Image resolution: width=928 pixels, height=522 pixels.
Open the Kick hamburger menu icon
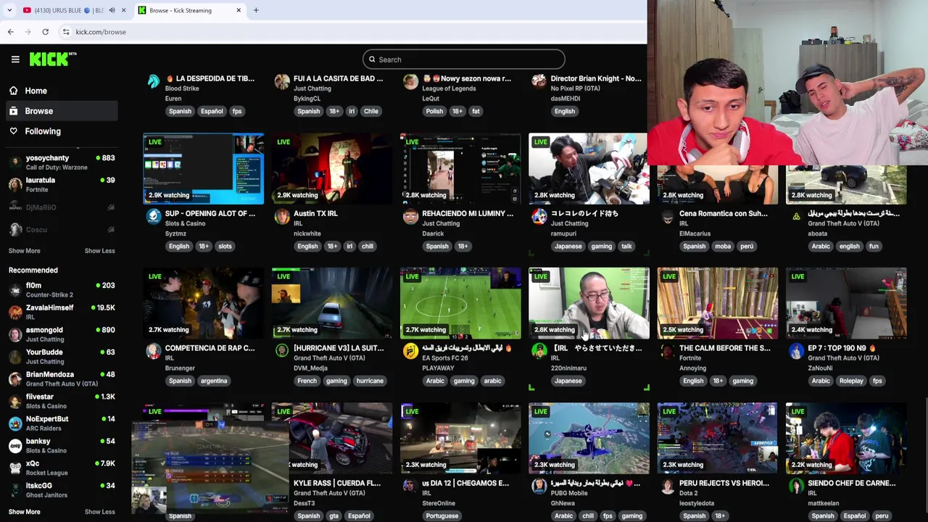pos(15,59)
